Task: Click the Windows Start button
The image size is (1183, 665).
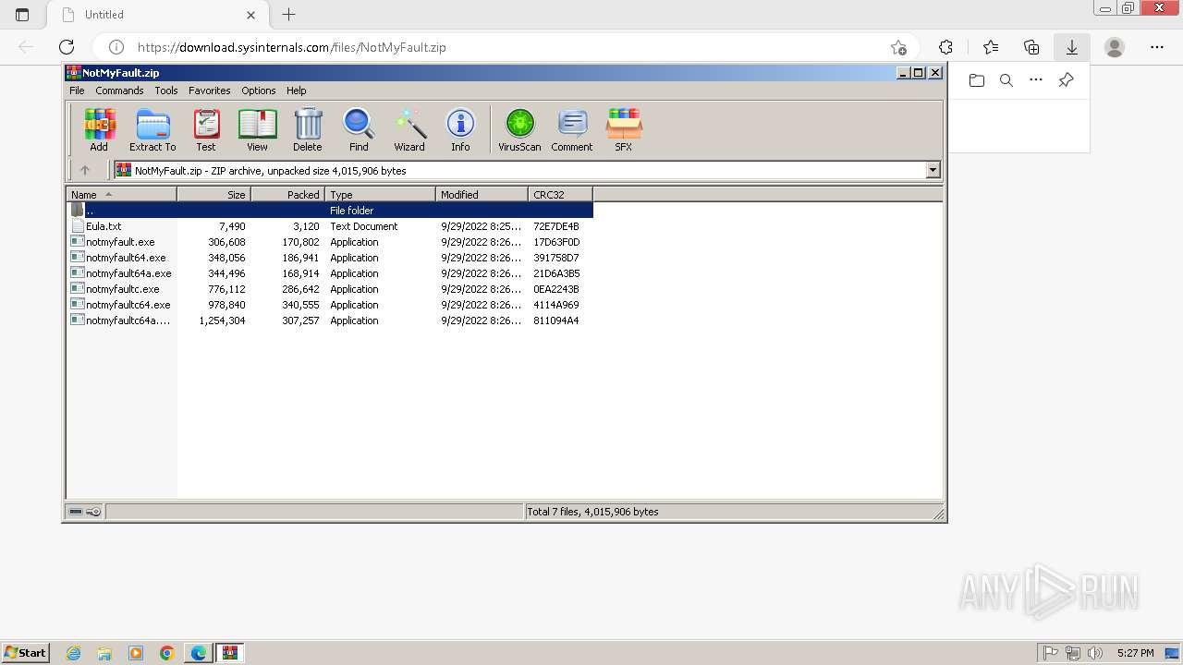Action: click(x=25, y=652)
